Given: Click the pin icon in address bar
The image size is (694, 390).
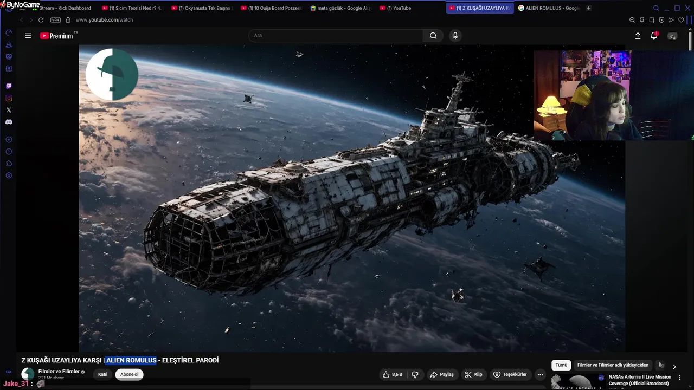Looking at the screenshot, I should pos(642,20).
